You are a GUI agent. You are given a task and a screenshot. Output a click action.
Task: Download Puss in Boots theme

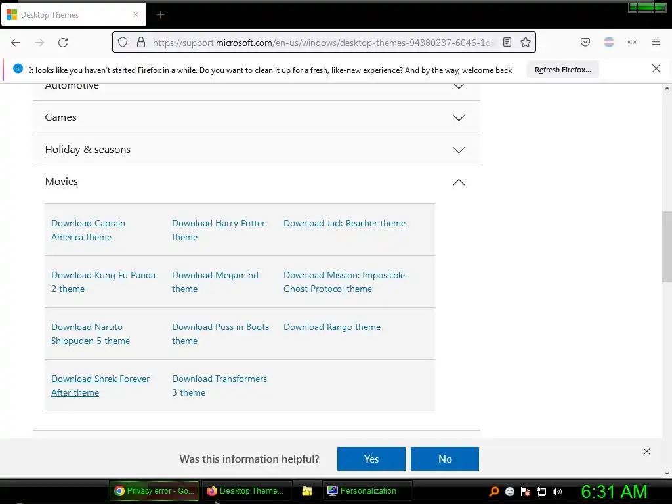(x=220, y=334)
